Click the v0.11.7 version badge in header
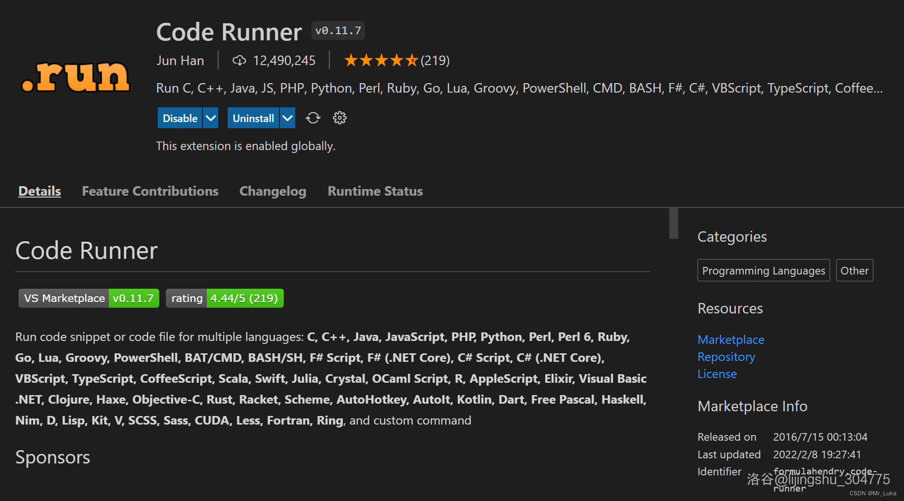The image size is (904, 501). pyautogui.click(x=338, y=30)
